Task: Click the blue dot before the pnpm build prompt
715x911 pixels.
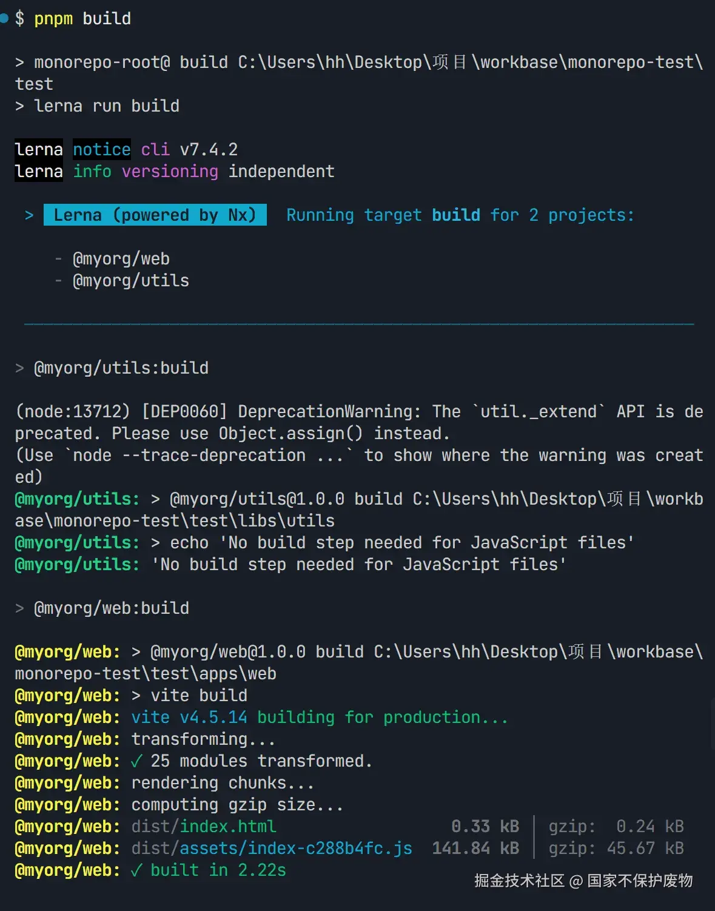Action: pyautogui.click(x=4, y=19)
